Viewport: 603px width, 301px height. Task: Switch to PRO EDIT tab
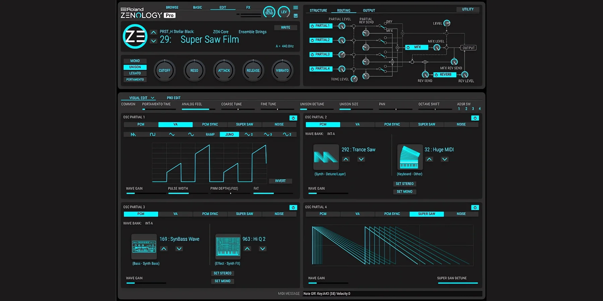click(x=174, y=98)
